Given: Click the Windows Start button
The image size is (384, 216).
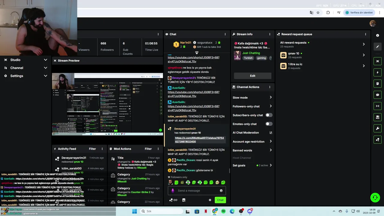Looking at the screenshot, I should (134, 211).
